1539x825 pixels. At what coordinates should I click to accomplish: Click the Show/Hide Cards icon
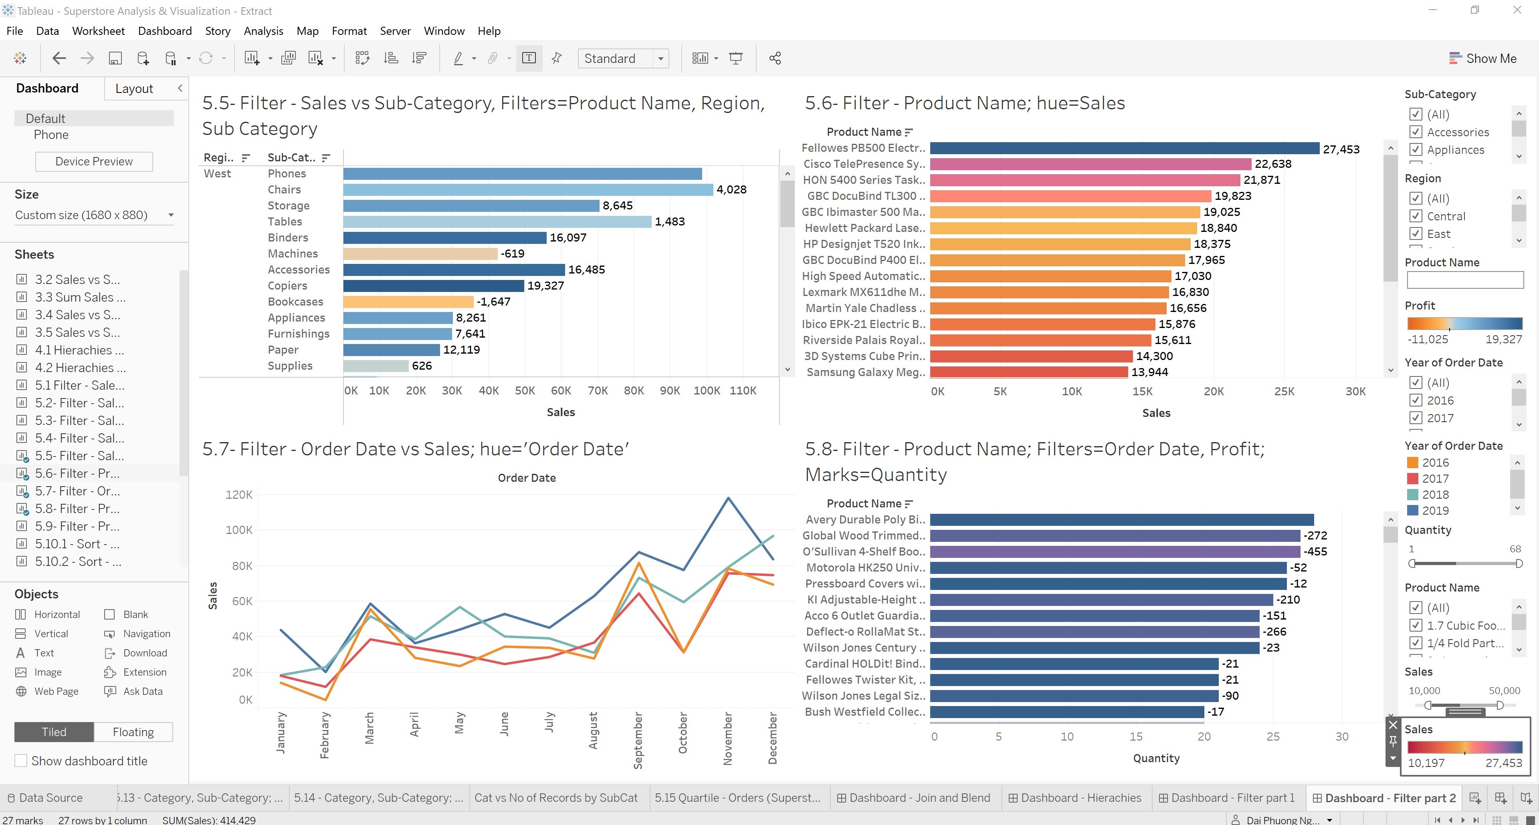pos(700,58)
